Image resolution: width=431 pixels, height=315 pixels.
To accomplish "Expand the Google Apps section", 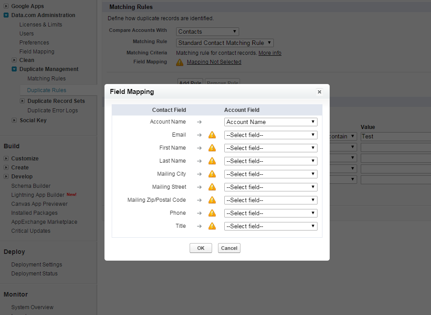I will [6, 6].
